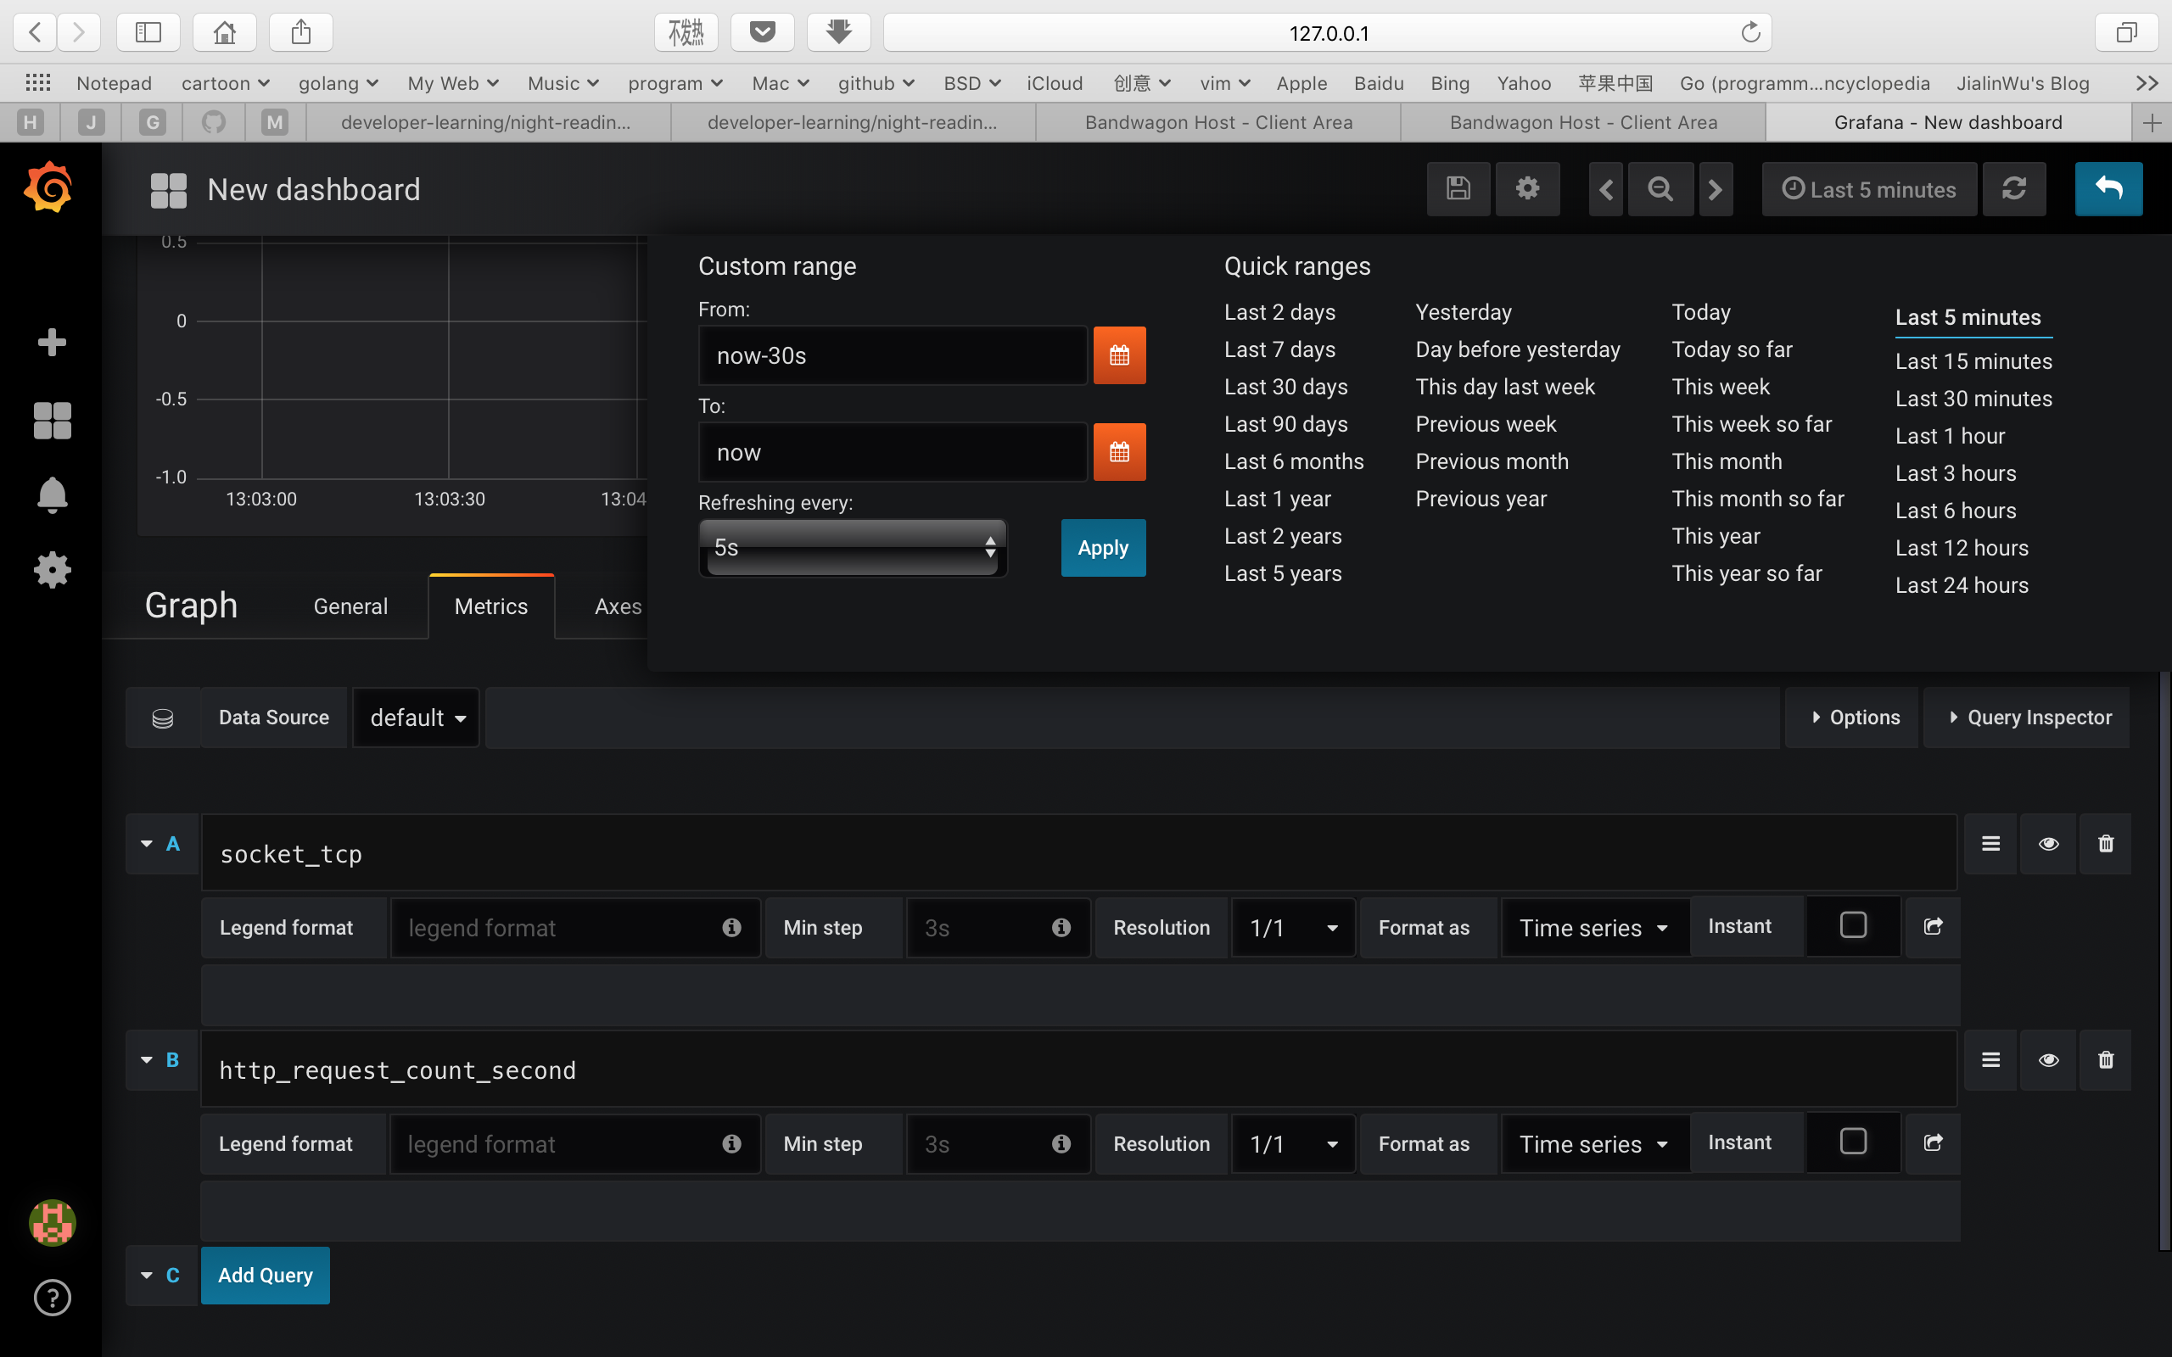
Task: Enable Instant checkbox for query A
Action: [1852, 925]
